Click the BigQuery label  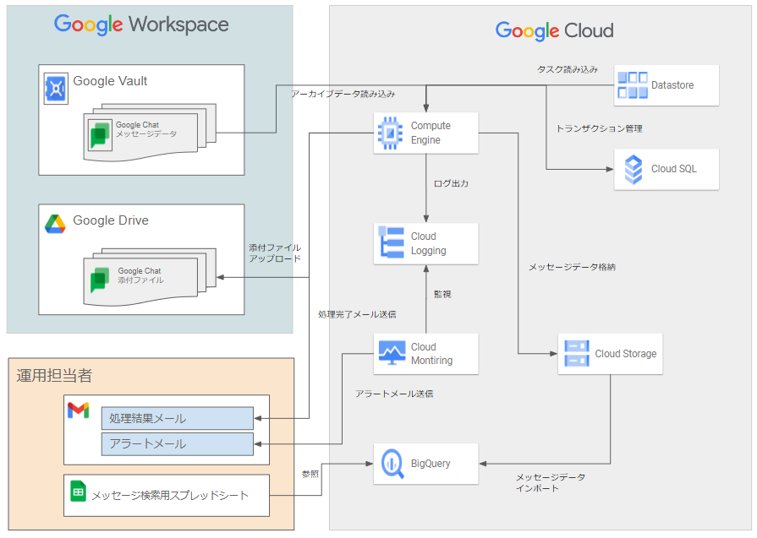tap(431, 464)
